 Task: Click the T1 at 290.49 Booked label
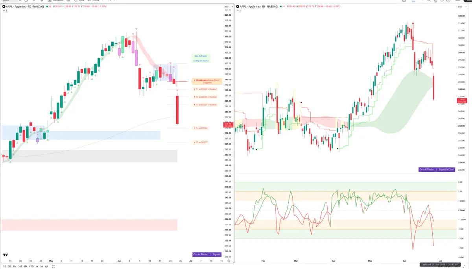205,89
